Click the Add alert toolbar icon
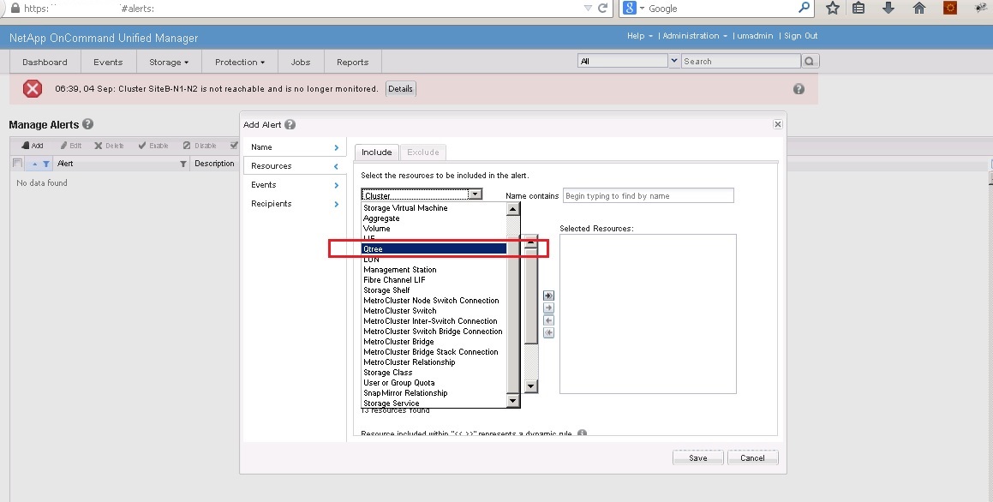 [32, 146]
